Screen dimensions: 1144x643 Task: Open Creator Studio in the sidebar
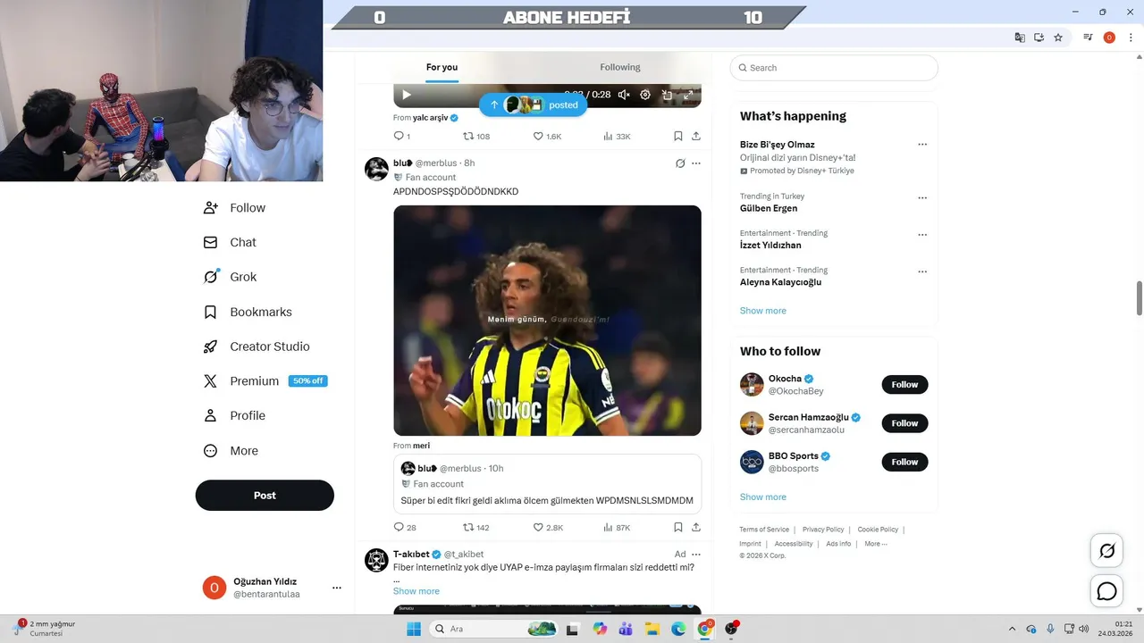(x=257, y=347)
